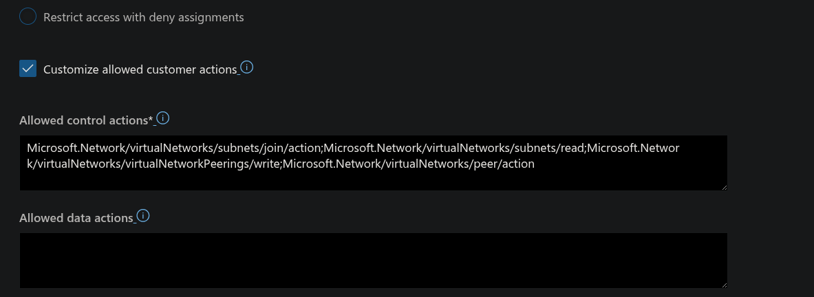Screen dimensions: 814x297
Task: Select Restrict access with deny assignments radio
Action: point(28,16)
